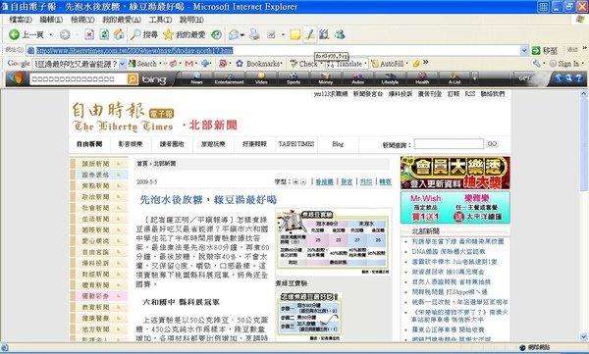Open yes123求職網 link
The width and height of the screenshot is (589, 354).
331,94
